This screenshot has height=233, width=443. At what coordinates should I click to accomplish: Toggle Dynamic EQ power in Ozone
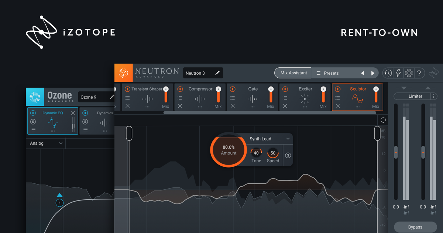tap(33, 113)
